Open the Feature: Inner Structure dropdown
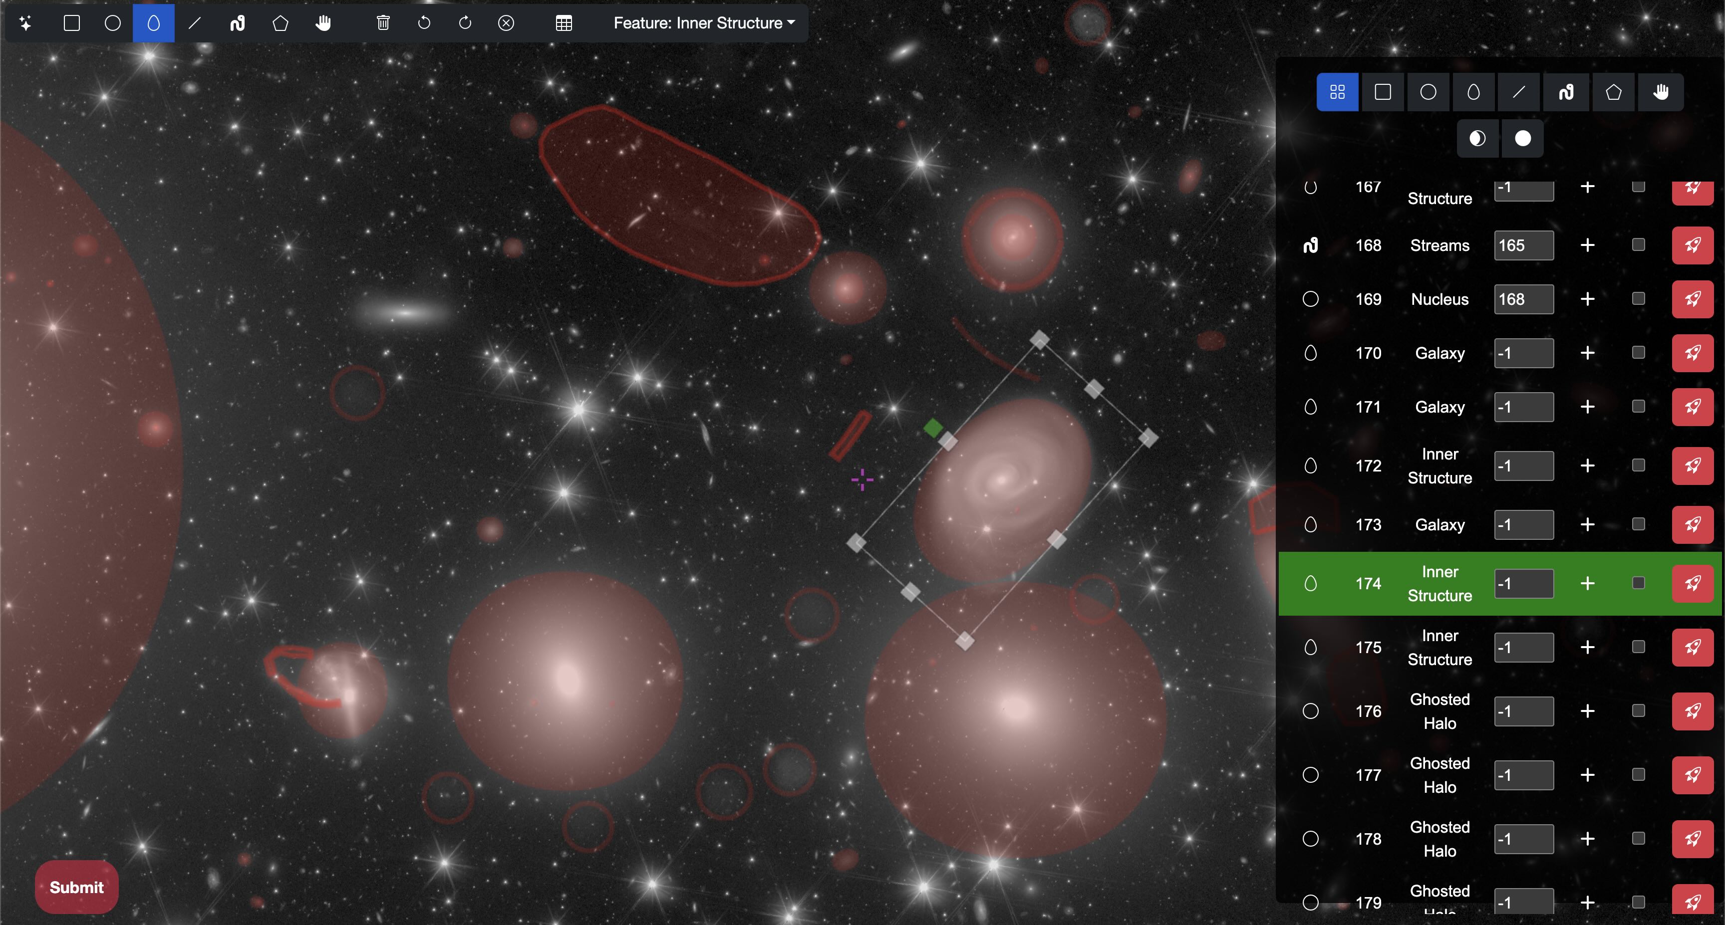Viewport: 1725px width, 925px height. coord(704,23)
